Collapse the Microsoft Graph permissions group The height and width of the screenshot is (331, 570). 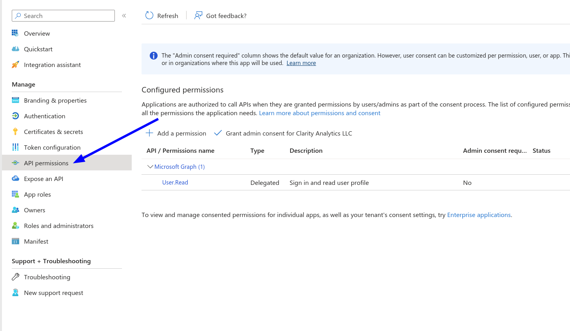[x=150, y=166]
